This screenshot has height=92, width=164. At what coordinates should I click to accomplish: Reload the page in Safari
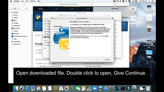pyautogui.click(x=92, y=4)
